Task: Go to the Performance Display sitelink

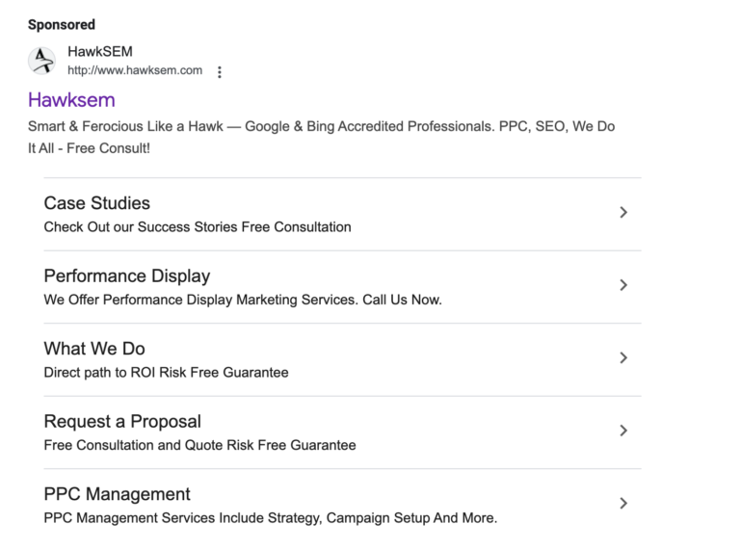Action: click(126, 276)
